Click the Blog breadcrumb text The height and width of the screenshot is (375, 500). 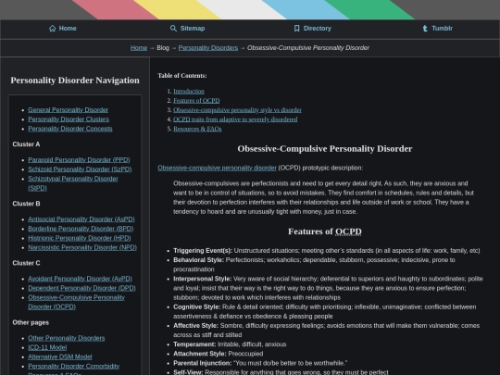click(x=163, y=48)
